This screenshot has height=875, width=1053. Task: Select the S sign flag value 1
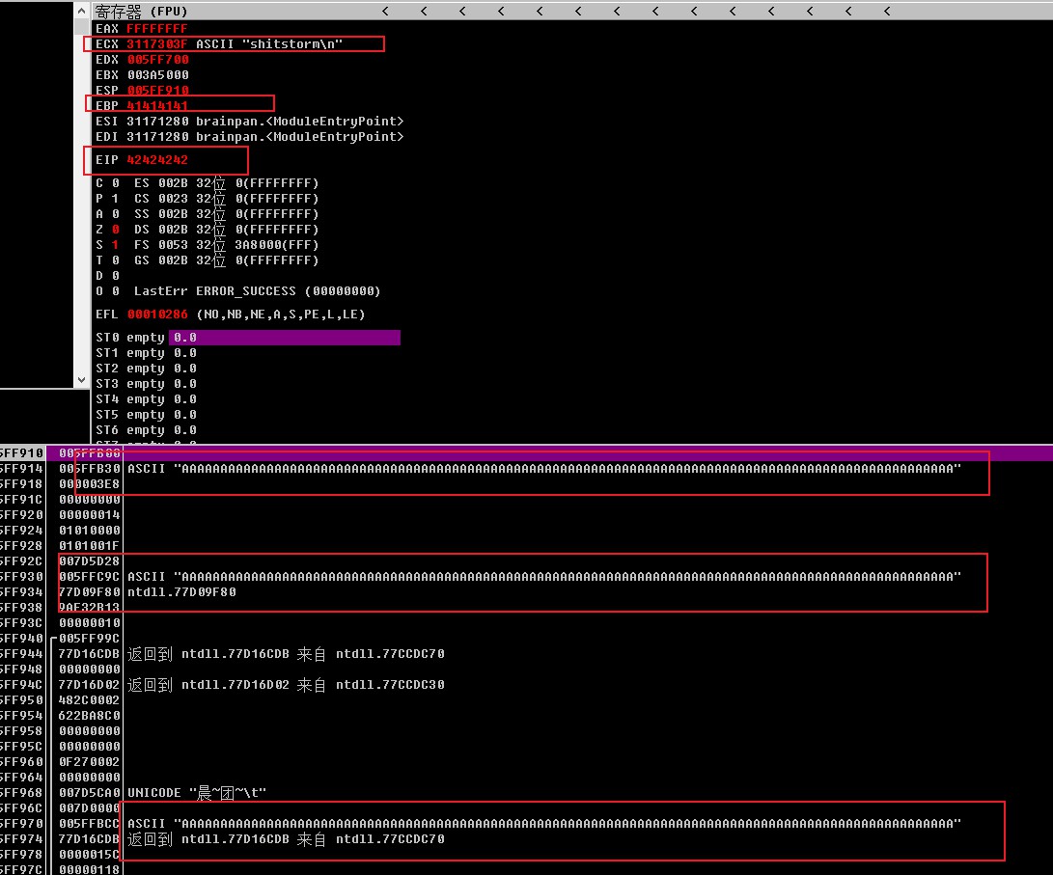[x=116, y=245]
